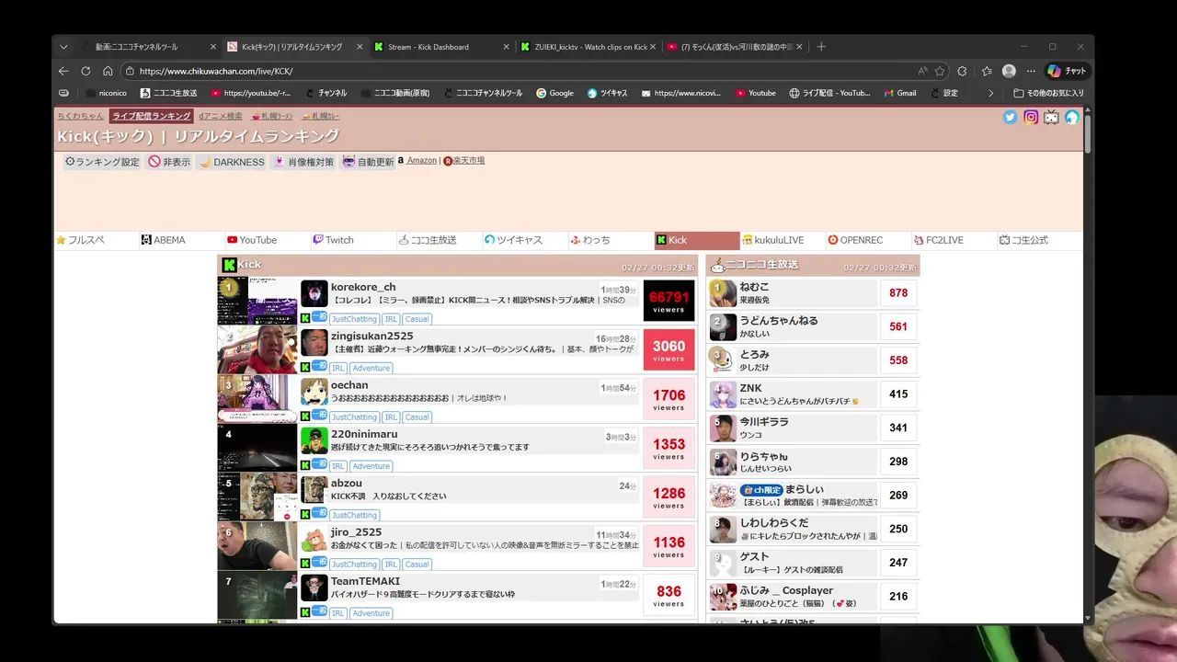Viewport: 1177px width, 662px height.
Task: Open the tab search chevron dropdown
Action: 63,47
